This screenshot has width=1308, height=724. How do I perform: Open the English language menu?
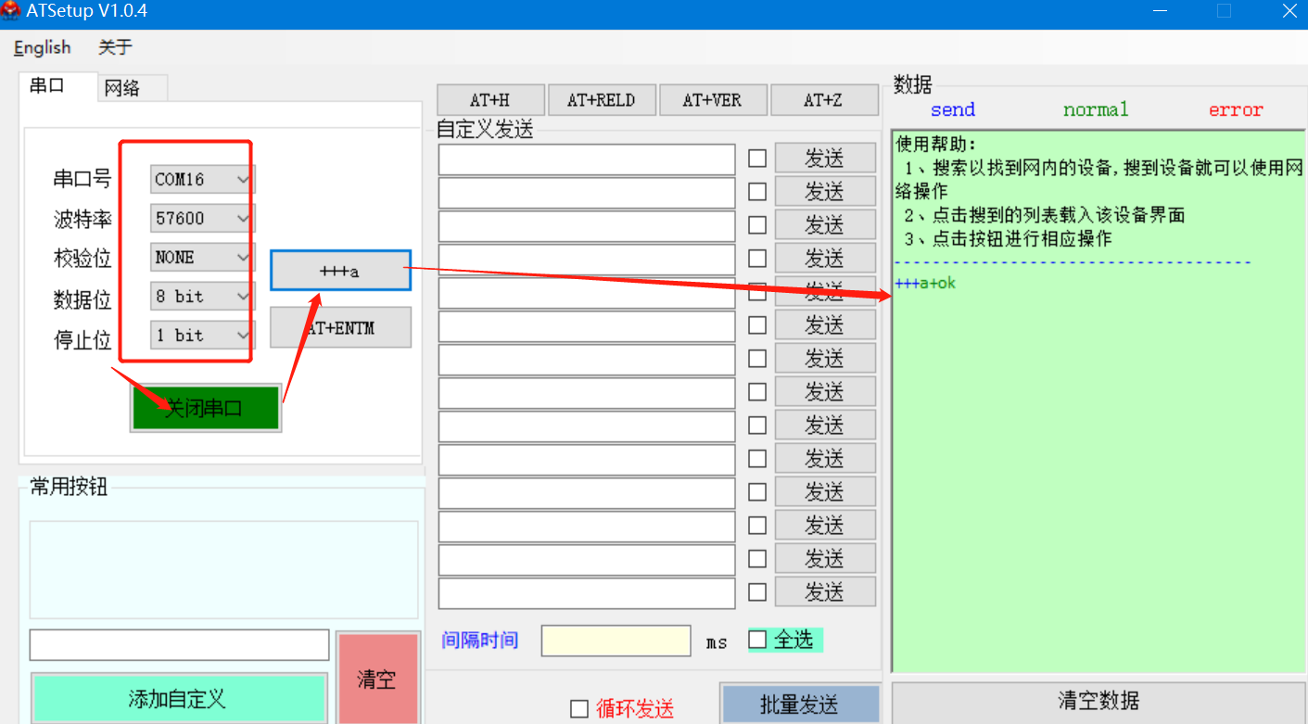pos(43,47)
